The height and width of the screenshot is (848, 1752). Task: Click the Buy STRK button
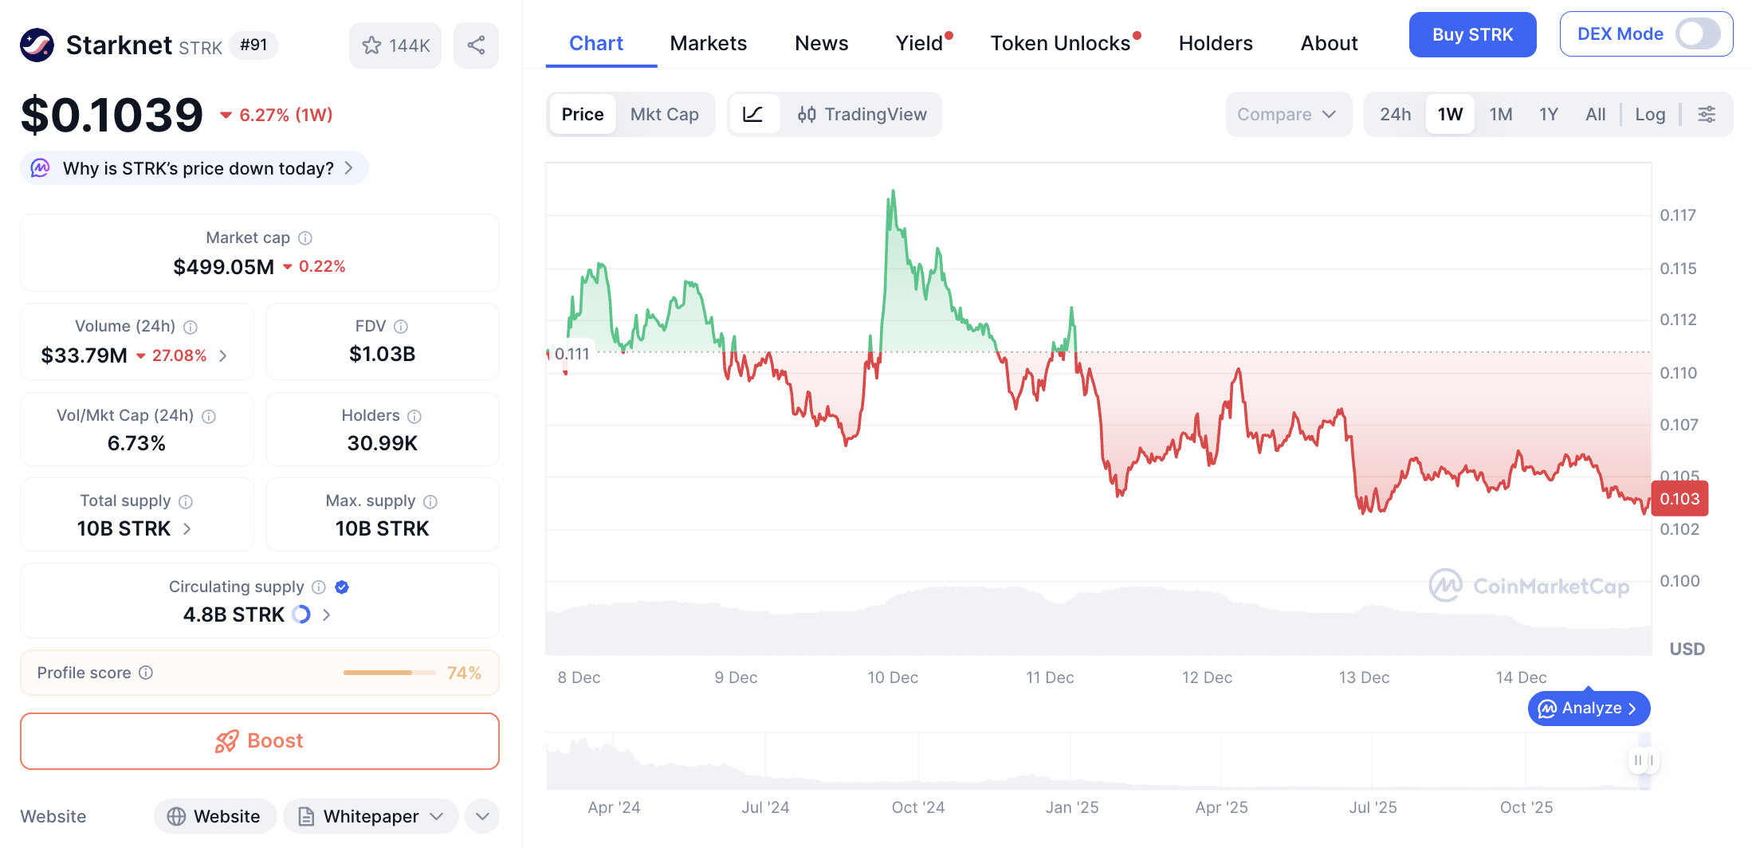click(1472, 35)
